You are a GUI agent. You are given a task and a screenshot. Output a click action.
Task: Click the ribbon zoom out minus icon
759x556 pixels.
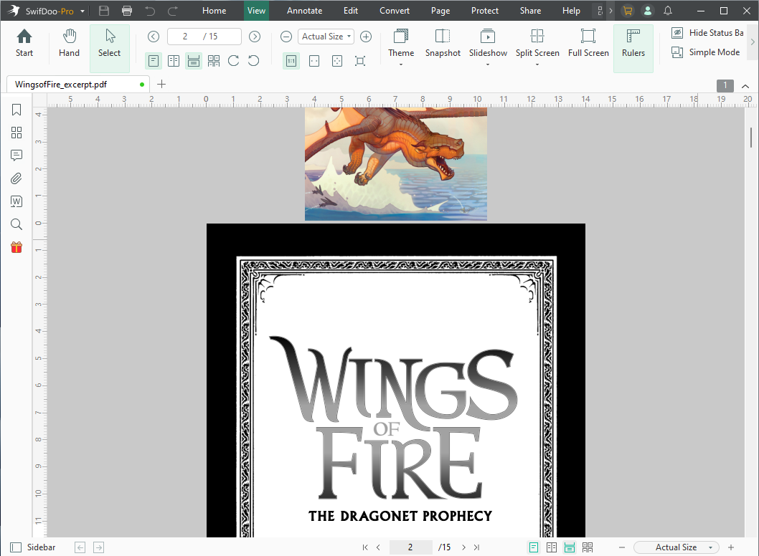tap(286, 37)
